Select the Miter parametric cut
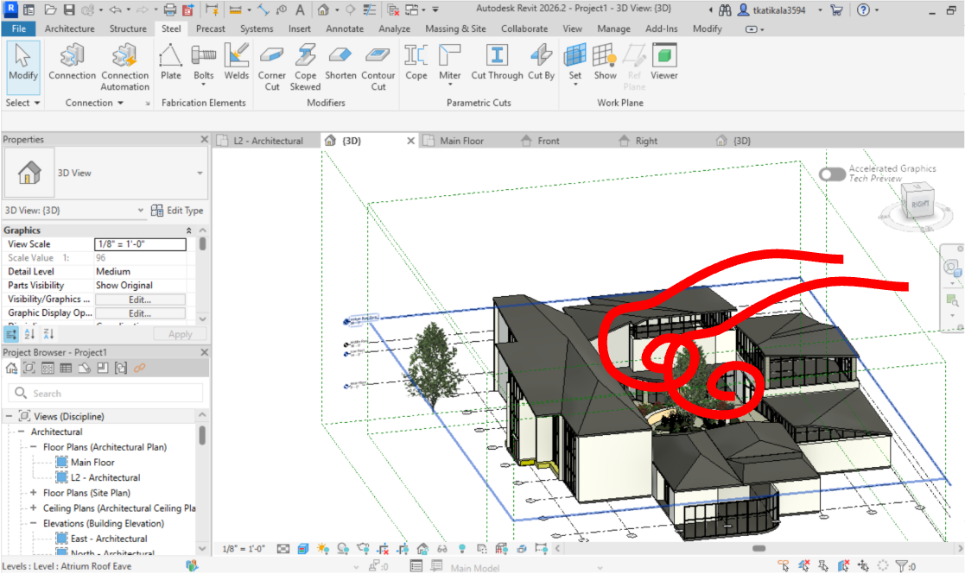Screen dimensions: 965x574 (x=450, y=65)
